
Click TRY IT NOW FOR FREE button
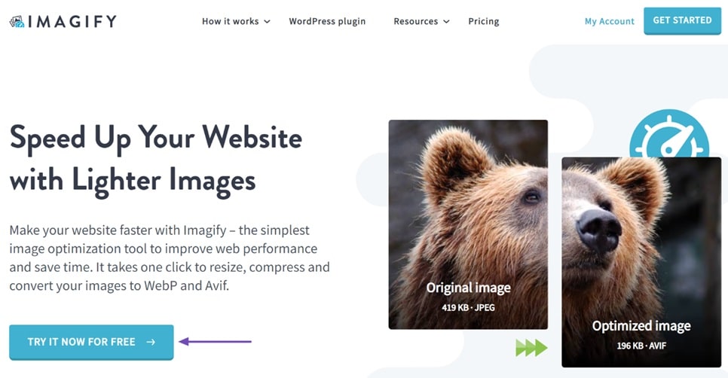coord(91,343)
